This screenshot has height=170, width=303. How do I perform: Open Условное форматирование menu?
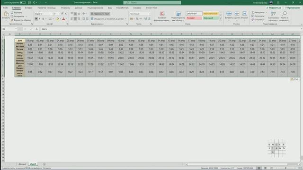point(162,17)
